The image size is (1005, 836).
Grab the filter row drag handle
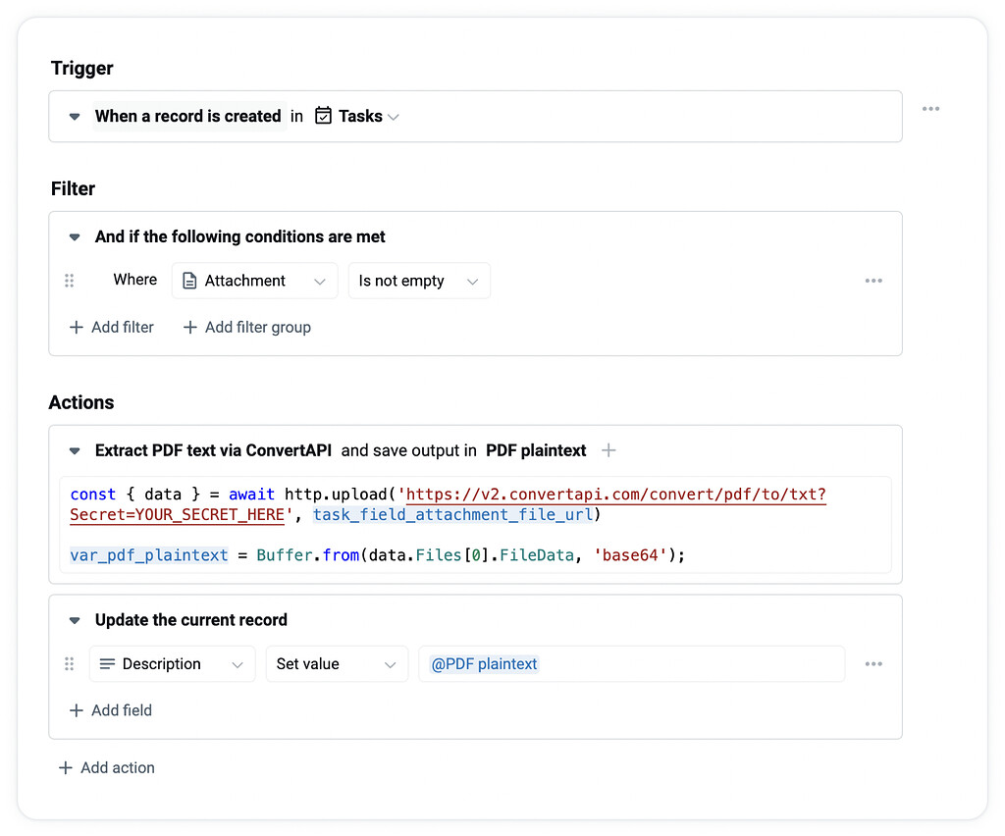tap(69, 280)
